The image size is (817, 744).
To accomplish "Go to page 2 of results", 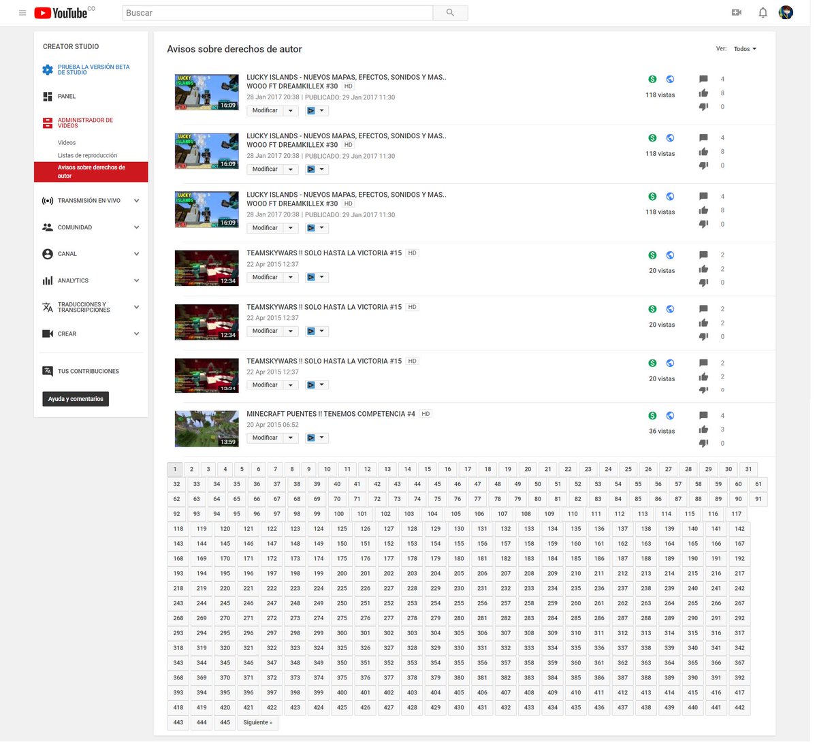I will click(x=191, y=469).
